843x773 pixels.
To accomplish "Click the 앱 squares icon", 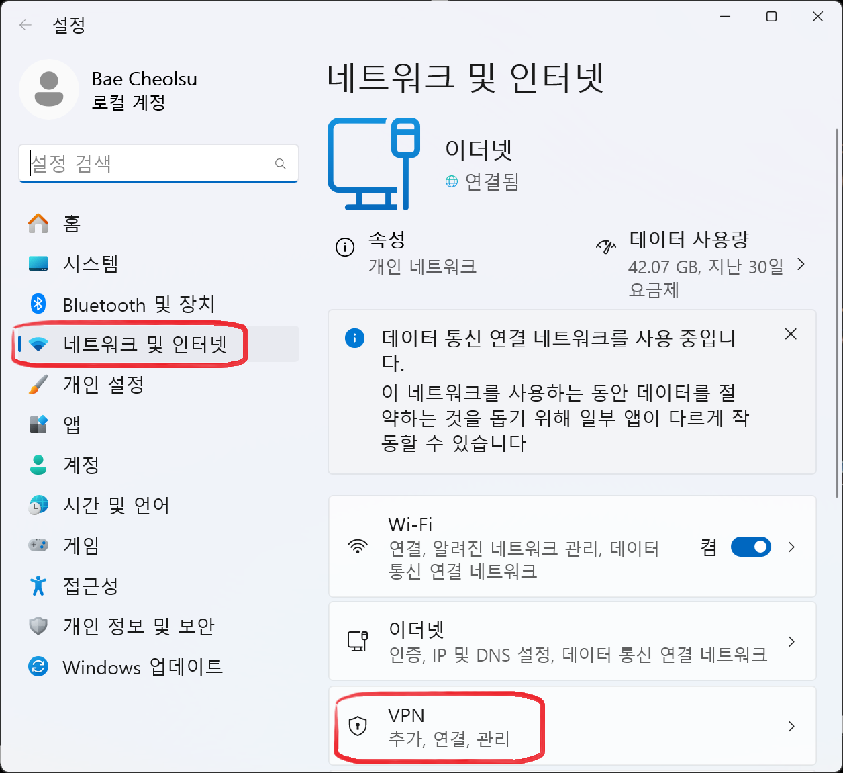I will pyautogui.click(x=38, y=424).
